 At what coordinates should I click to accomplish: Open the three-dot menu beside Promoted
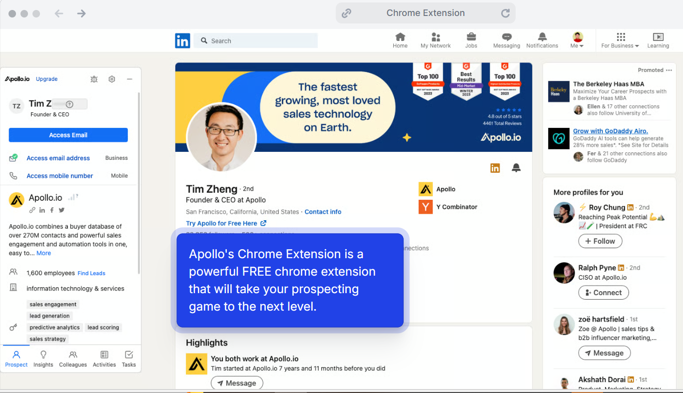[x=669, y=70]
